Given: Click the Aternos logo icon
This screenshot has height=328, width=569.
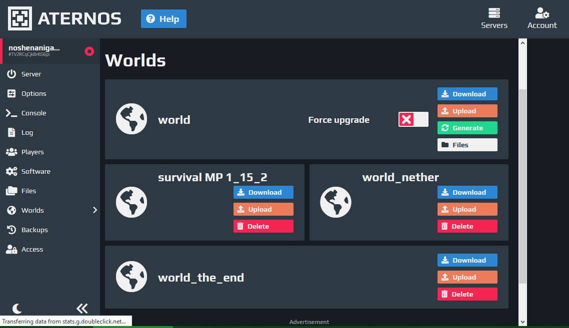Looking at the screenshot, I should pos(20,18).
